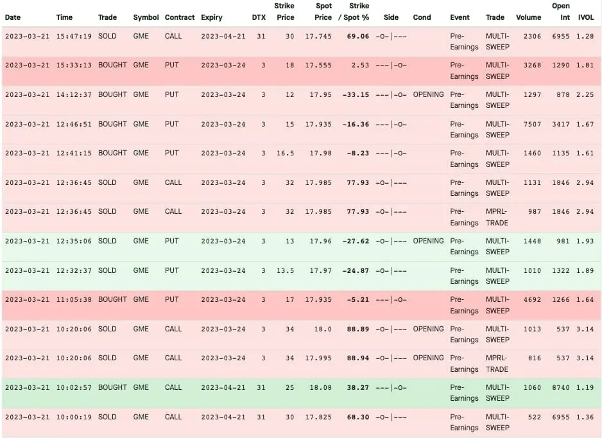
Task: Select the time 12:32:37 cell
Action: click(x=74, y=270)
